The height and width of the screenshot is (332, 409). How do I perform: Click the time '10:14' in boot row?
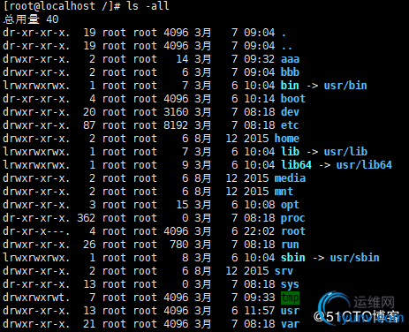click(259, 99)
